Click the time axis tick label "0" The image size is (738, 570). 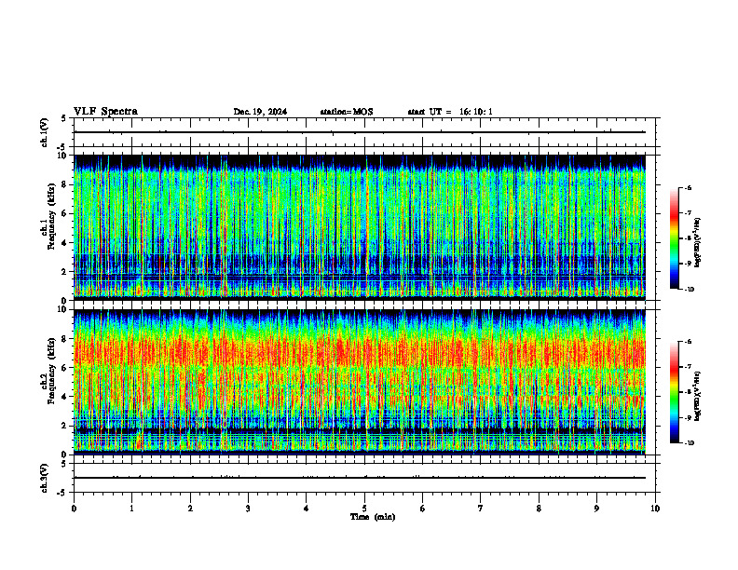pyautogui.click(x=74, y=509)
